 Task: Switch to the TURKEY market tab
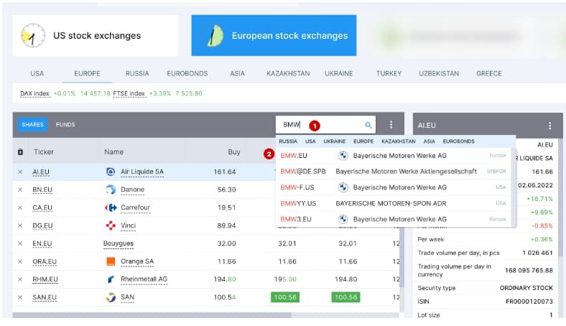(389, 74)
